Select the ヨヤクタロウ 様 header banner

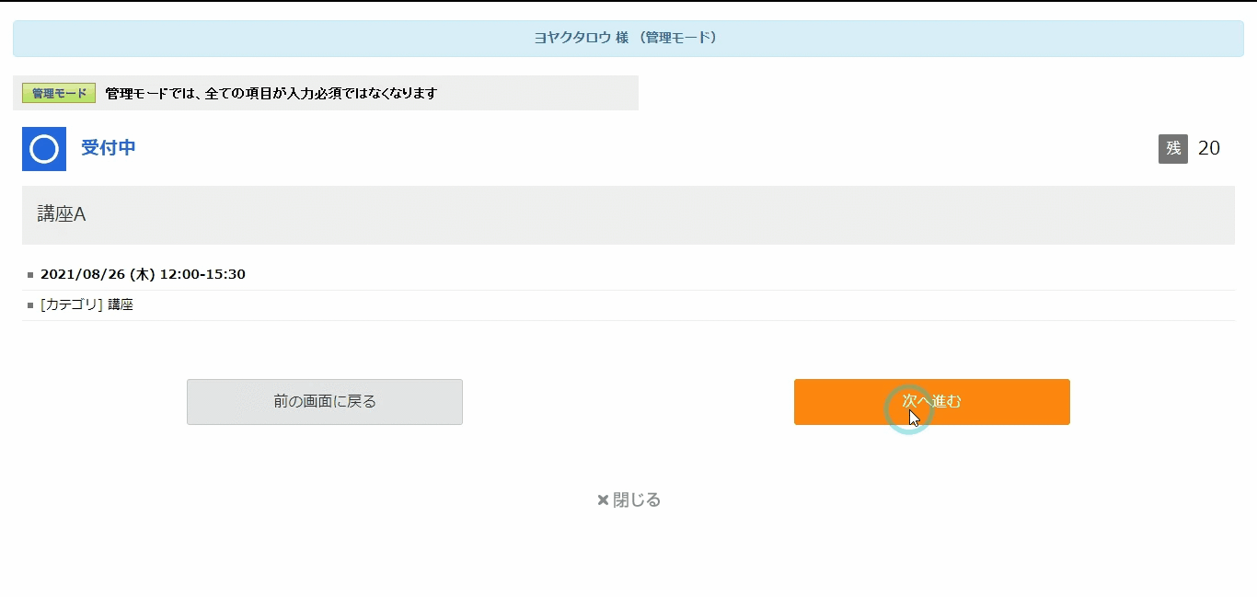click(x=628, y=38)
